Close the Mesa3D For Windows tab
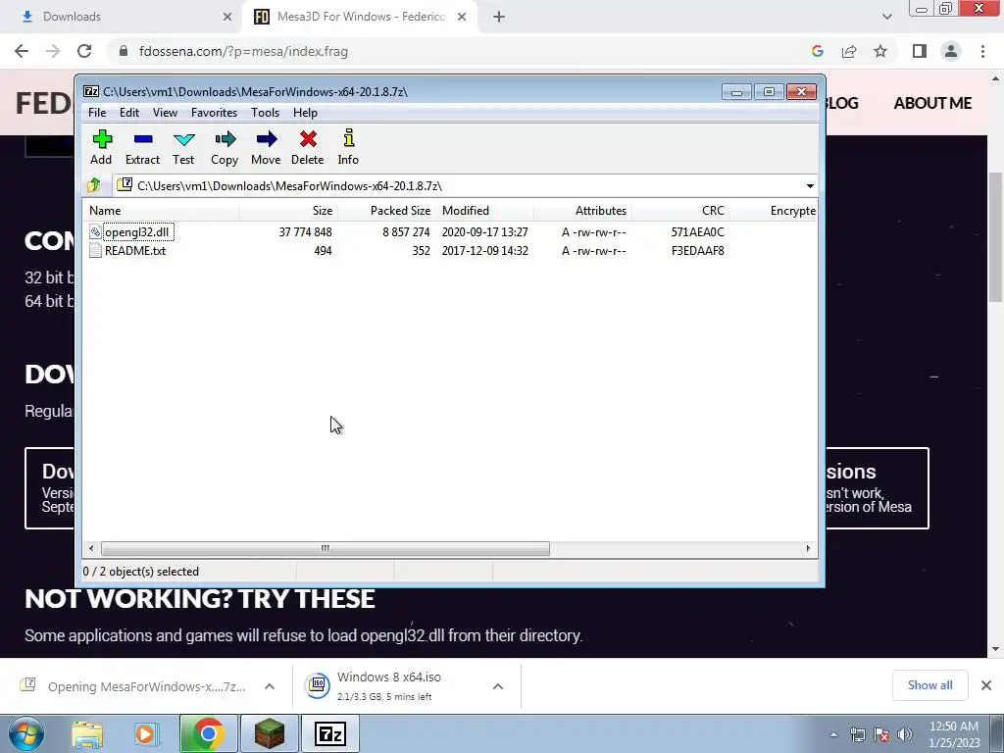Image resolution: width=1004 pixels, height=753 pixels. click(x=462, y=17)
